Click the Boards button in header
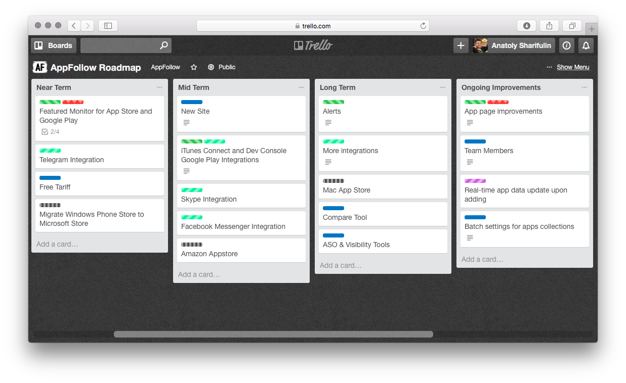Viewport: 626px width, 383px height. point(54,45)
